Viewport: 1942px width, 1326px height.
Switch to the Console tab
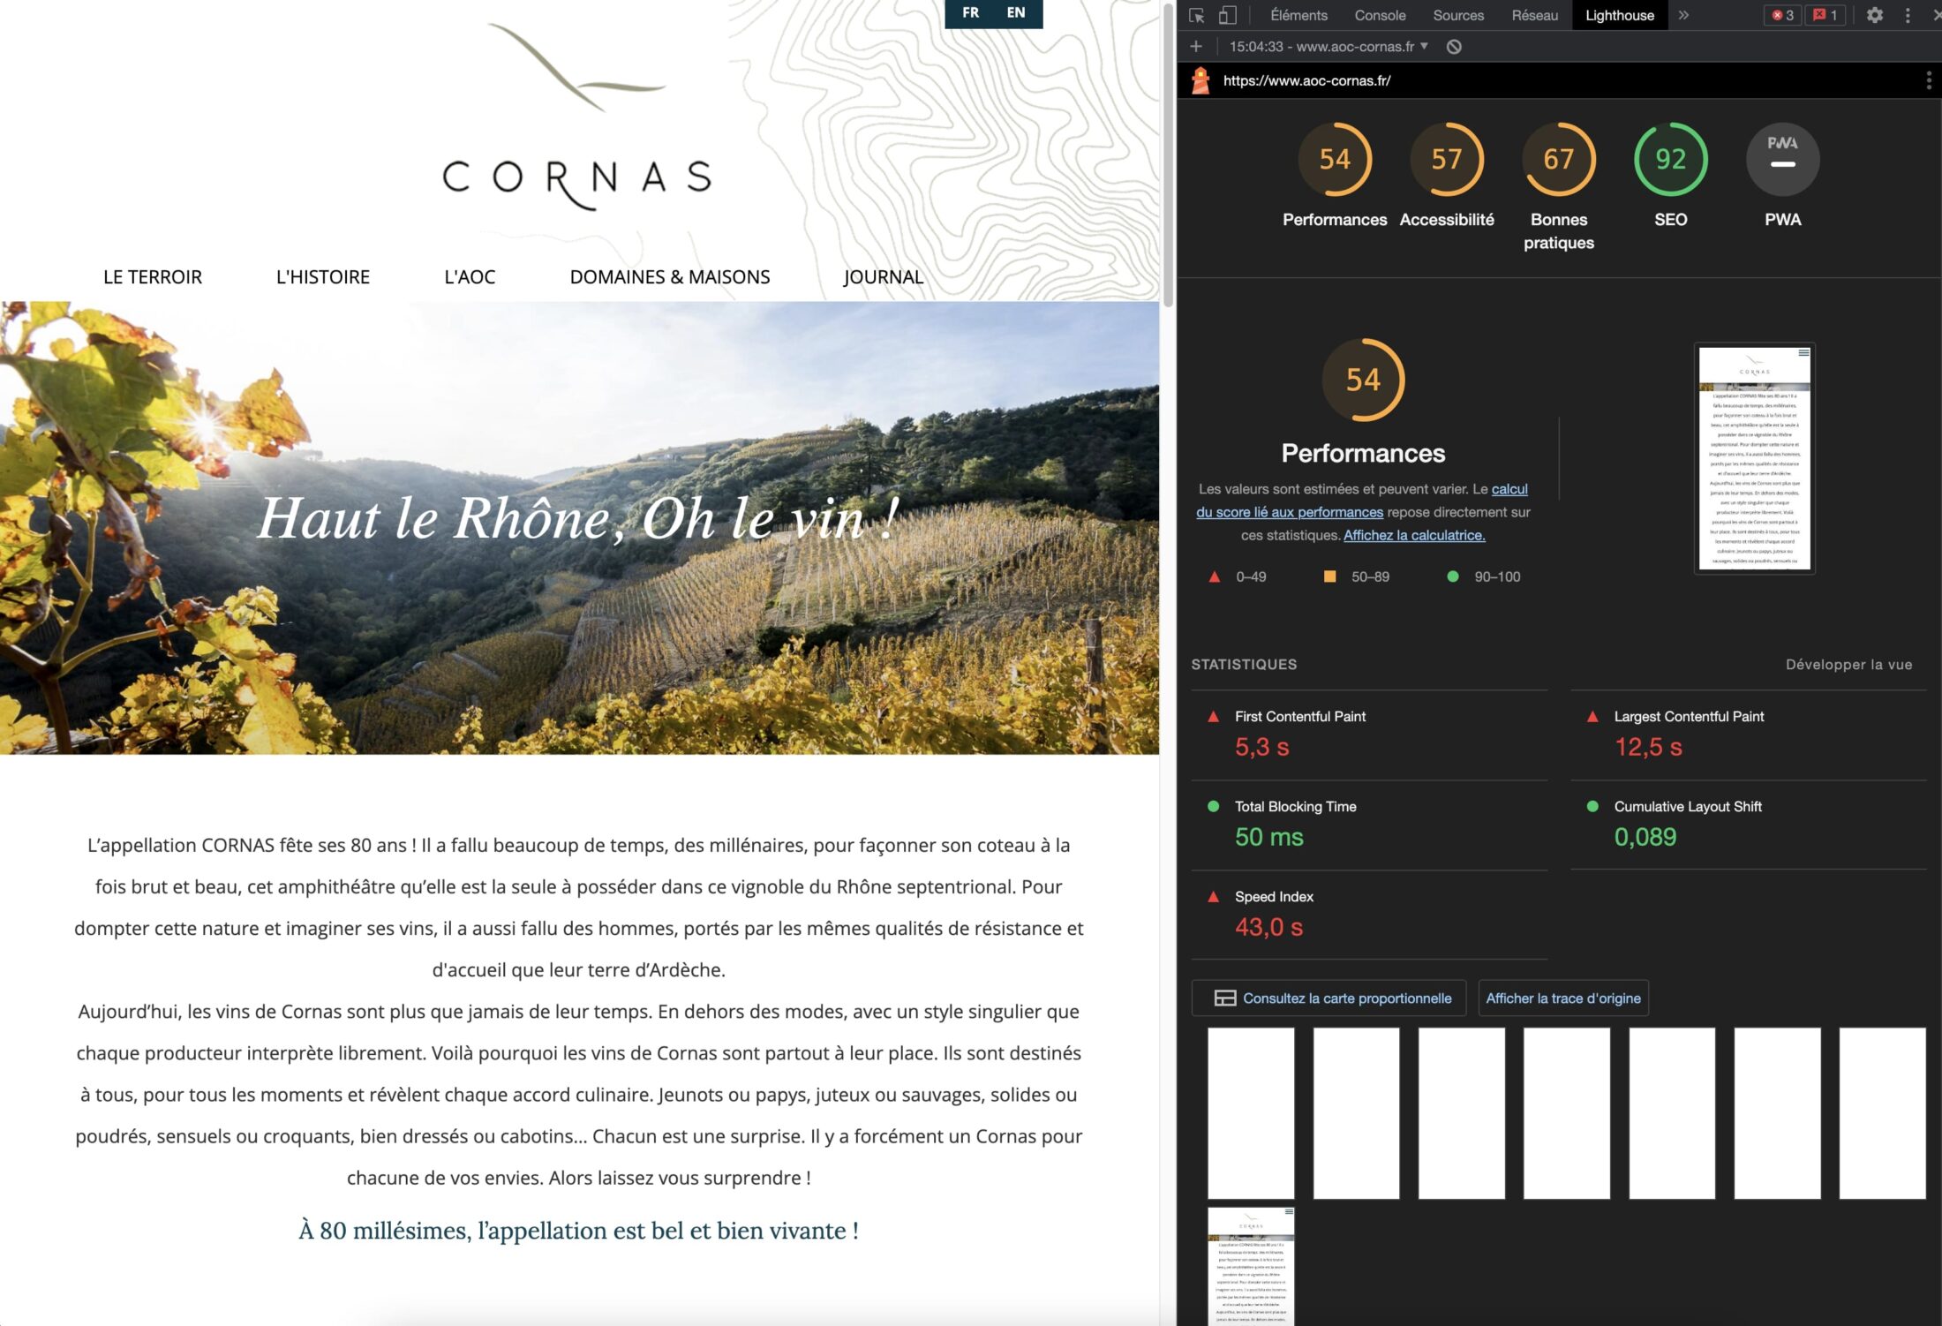pyautogui.click(x=1380, y=15)
